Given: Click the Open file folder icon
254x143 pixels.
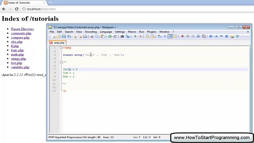Looking at the screenshot, I should pyautogui.click(x=58, y=37).
